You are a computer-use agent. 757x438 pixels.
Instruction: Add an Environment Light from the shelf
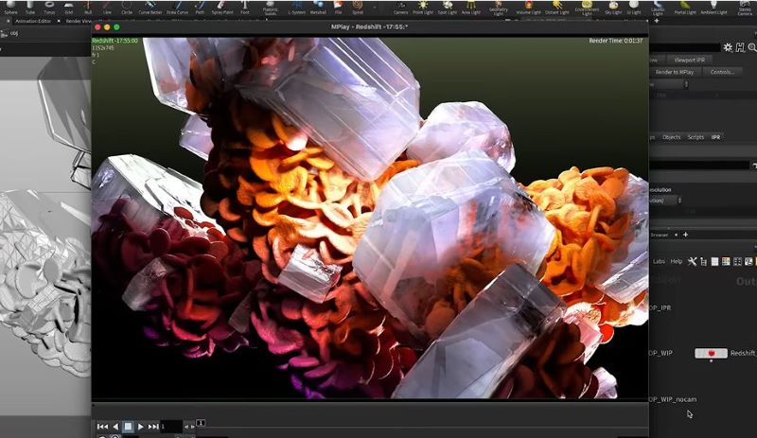point(587,8)
